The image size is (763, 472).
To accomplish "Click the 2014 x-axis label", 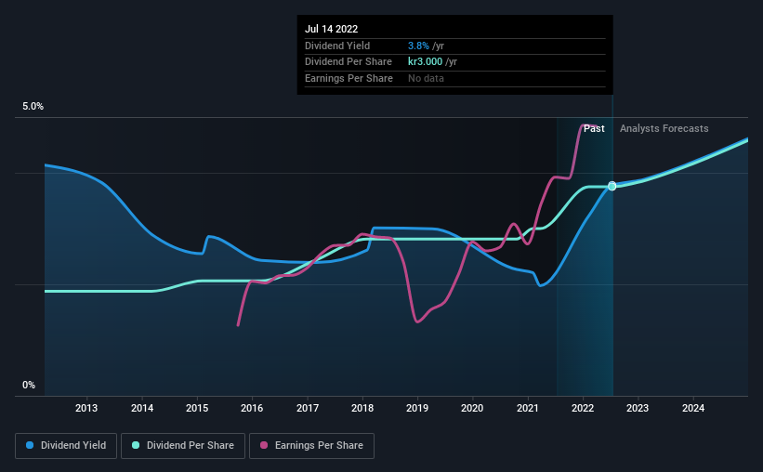I will (142, 408).
